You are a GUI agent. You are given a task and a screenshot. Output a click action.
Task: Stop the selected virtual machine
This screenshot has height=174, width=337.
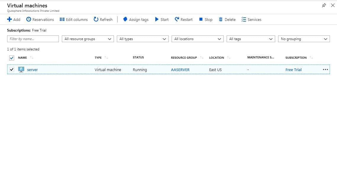point(206,19)
